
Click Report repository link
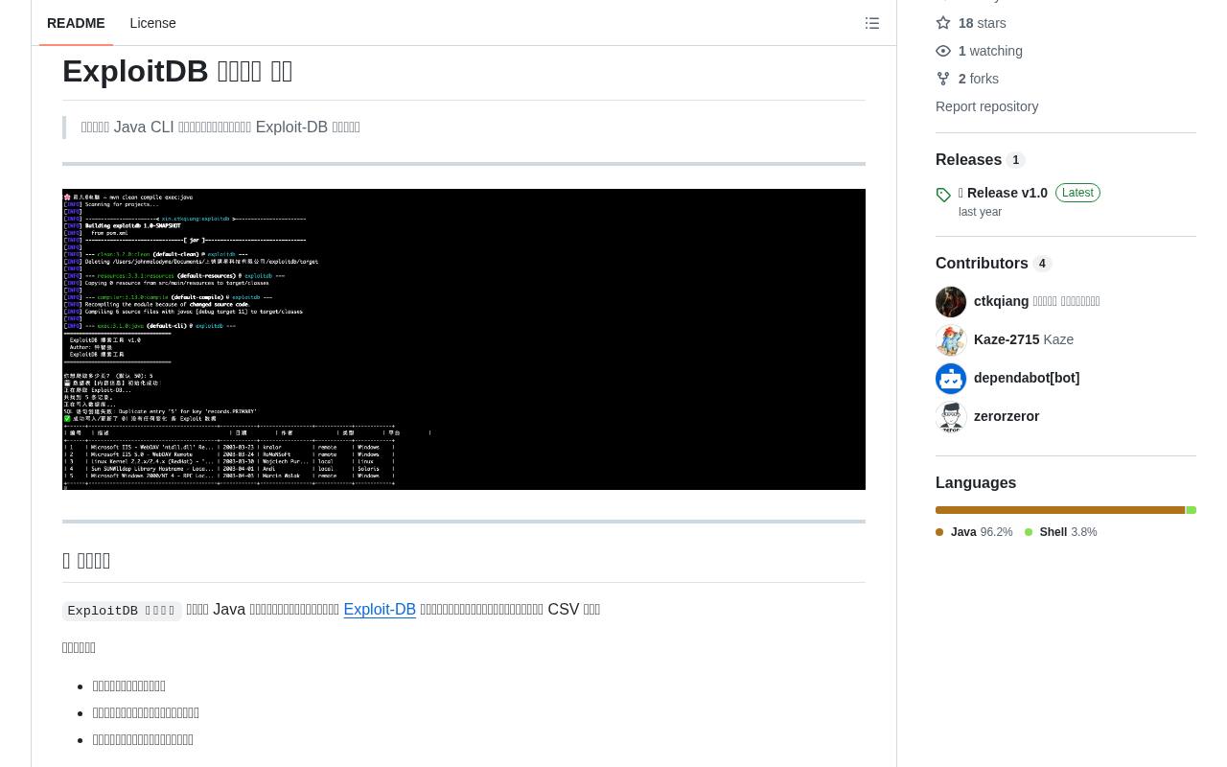click(x=986, y=106)
